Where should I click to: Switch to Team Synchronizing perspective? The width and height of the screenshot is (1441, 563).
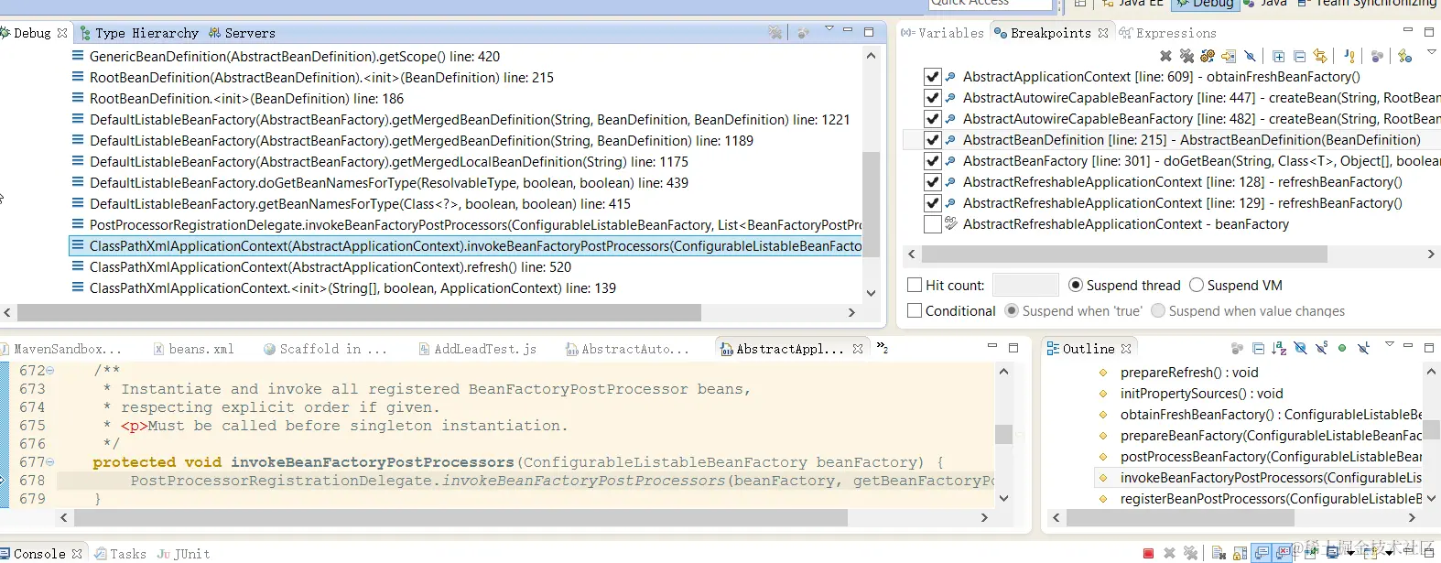pyautogui.click(x=1367, y=4)
